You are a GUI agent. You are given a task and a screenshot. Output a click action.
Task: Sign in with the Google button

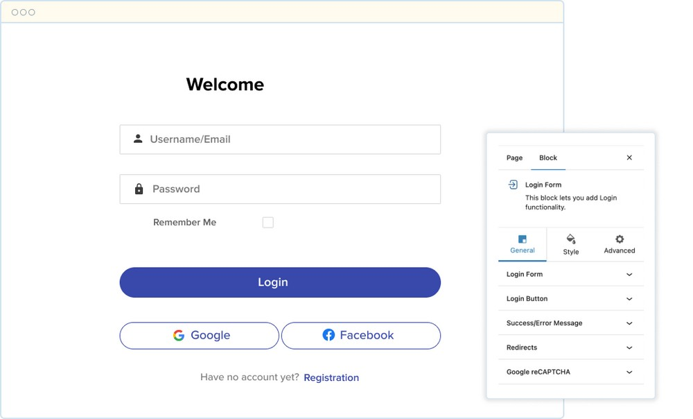click(200, 335)
